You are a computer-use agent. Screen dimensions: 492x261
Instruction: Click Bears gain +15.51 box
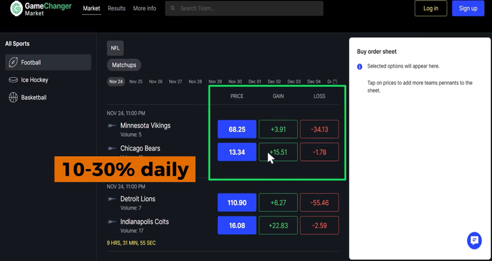[278, 152]
